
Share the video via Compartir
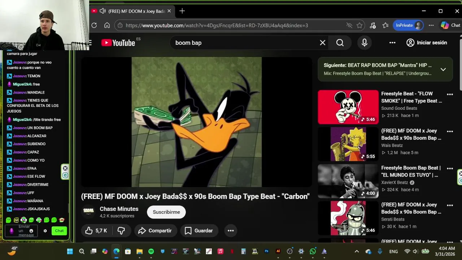(x=156, y=231)
